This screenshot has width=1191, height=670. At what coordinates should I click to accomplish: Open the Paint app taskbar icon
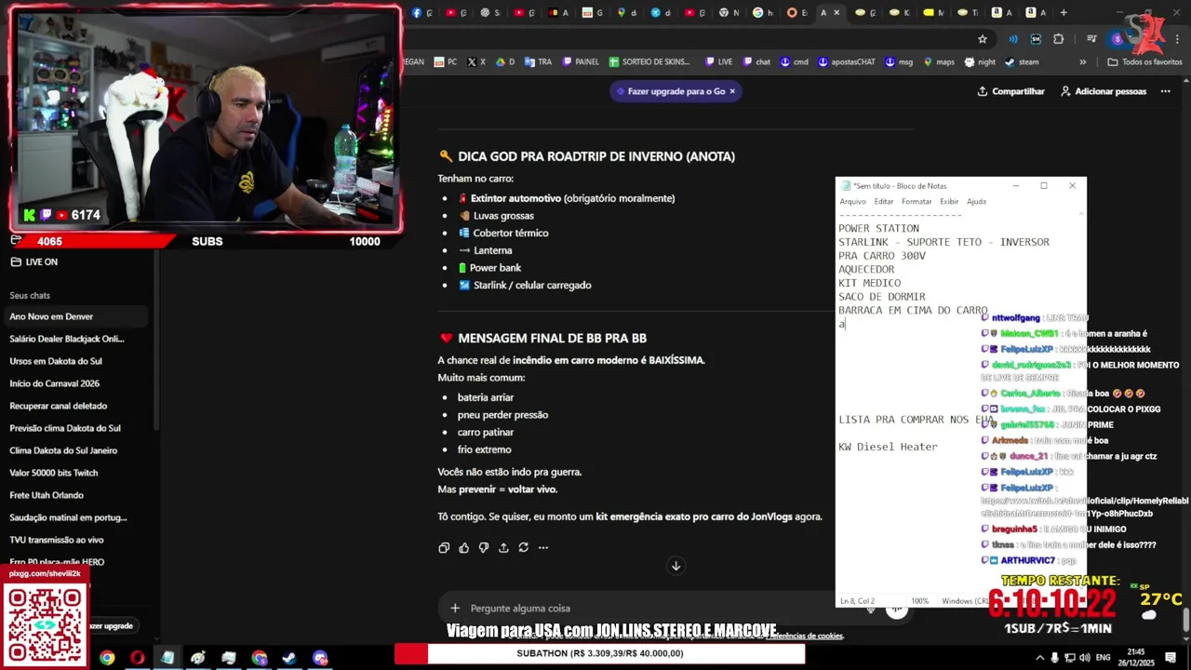pos(198,658)
